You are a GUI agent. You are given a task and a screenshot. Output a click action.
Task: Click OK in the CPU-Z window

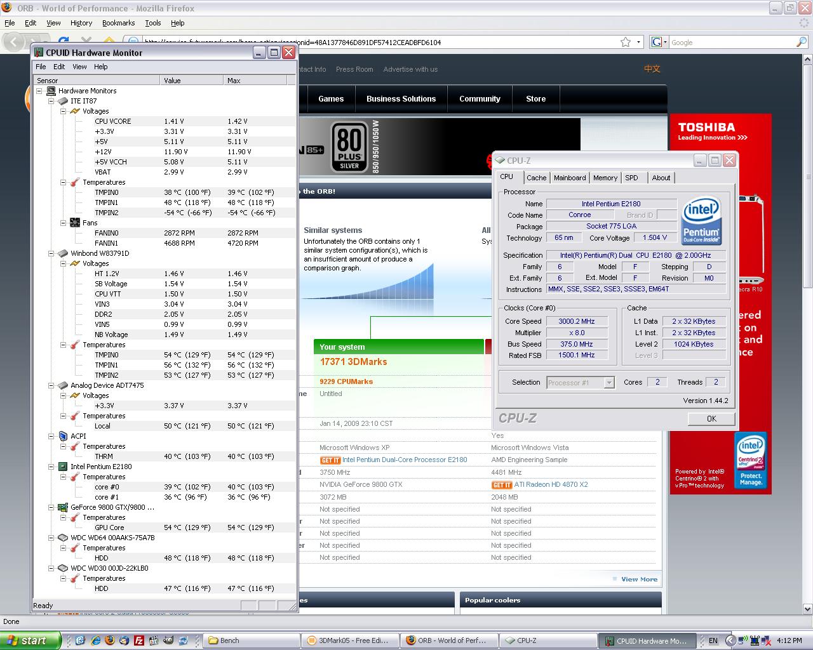[711, 419]
